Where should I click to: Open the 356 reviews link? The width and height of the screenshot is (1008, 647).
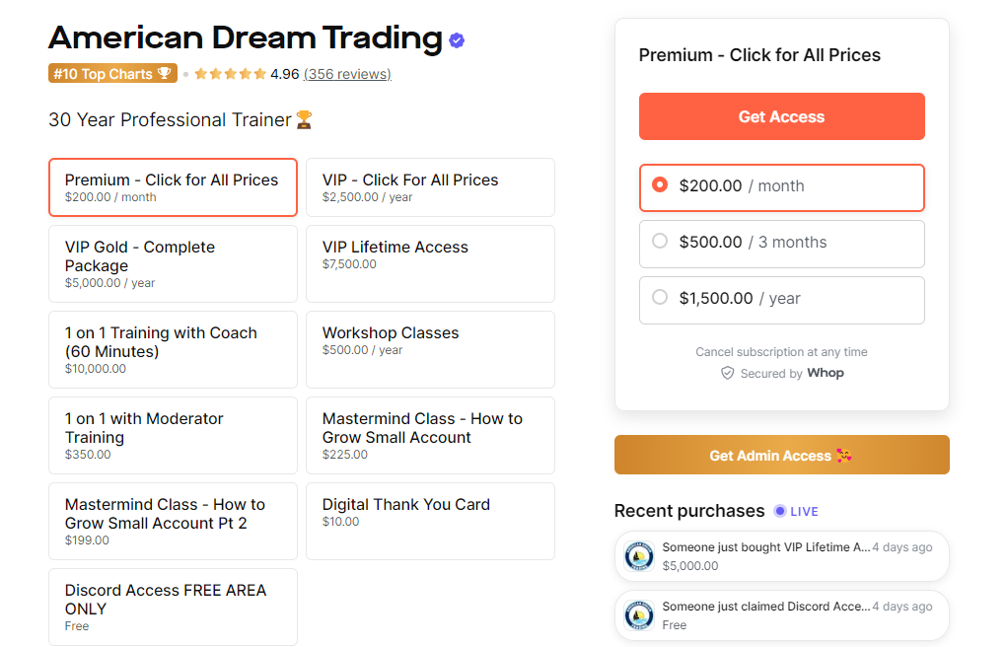pos(347,73)
